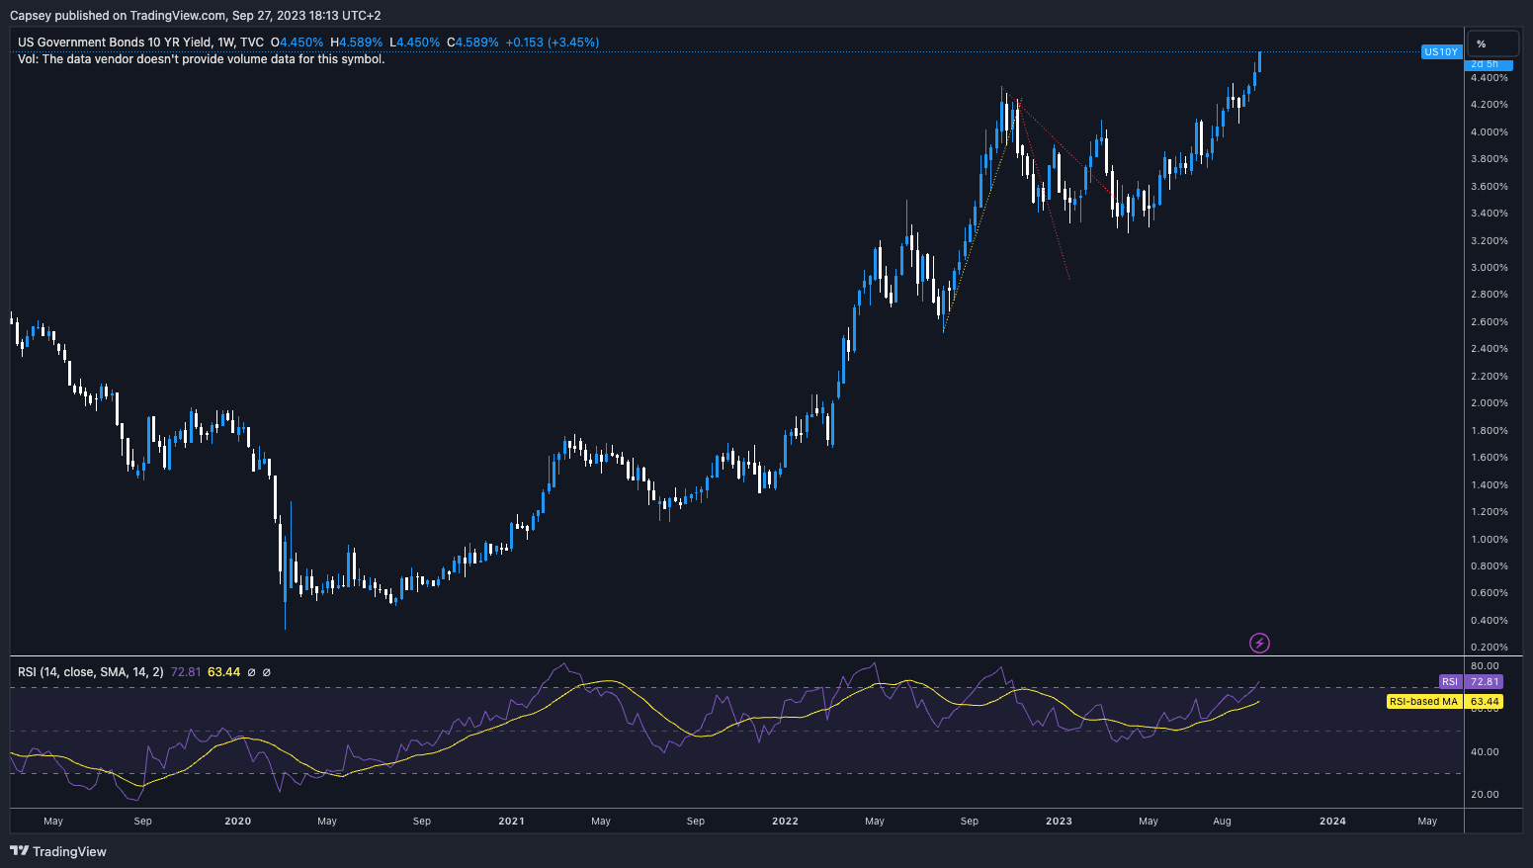Click the 2d 5h bar countdown label
This screenshot has height=868, width=1533.
pos(1485,64)
